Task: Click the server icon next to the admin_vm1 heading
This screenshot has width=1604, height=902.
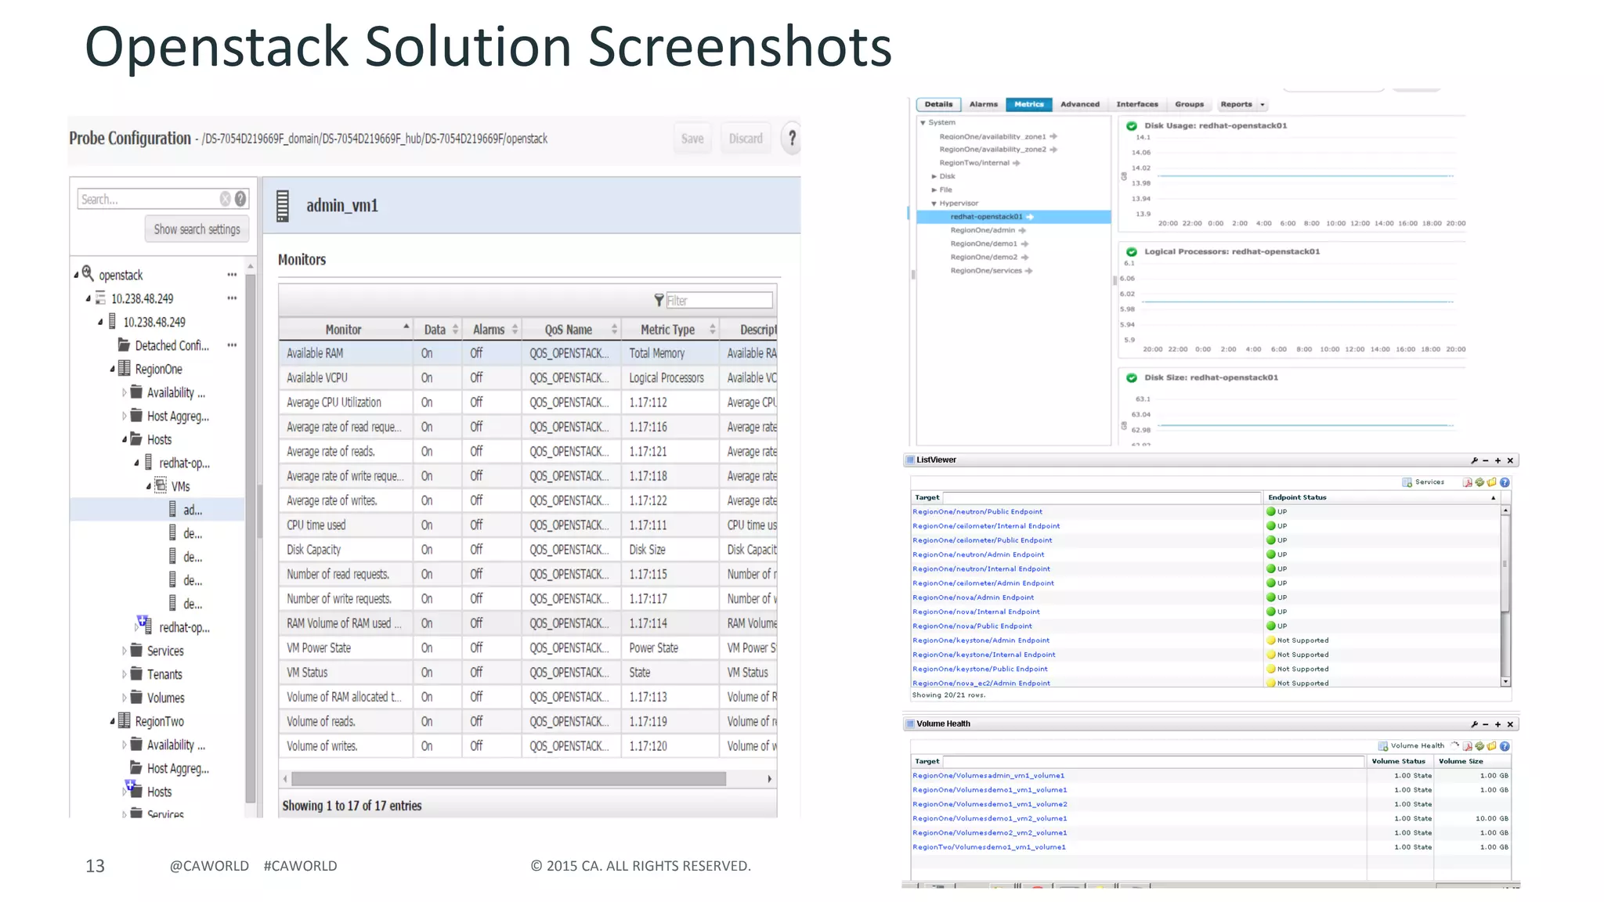Action: coord(283,206)
